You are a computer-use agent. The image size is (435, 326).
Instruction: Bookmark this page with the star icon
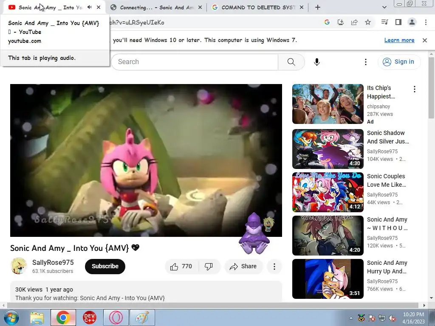[368, 22]
